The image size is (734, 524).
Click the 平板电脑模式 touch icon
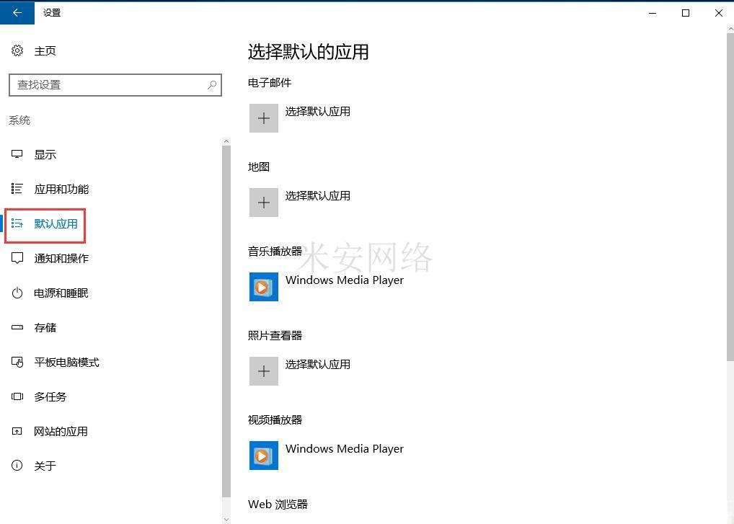pos(17,362)
